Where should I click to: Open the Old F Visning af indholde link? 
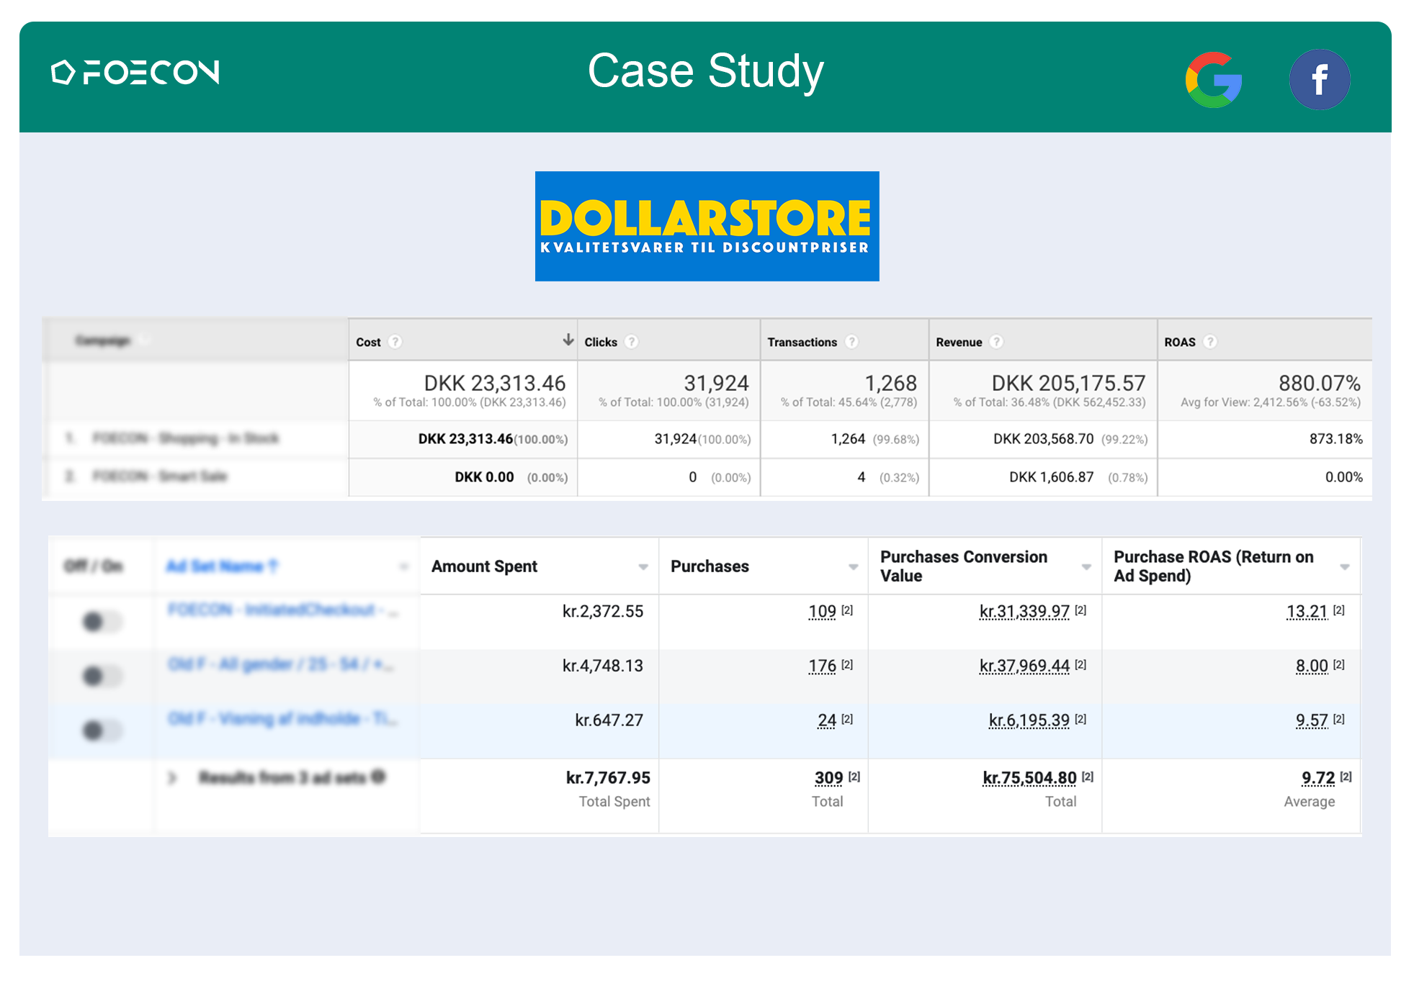282,719
